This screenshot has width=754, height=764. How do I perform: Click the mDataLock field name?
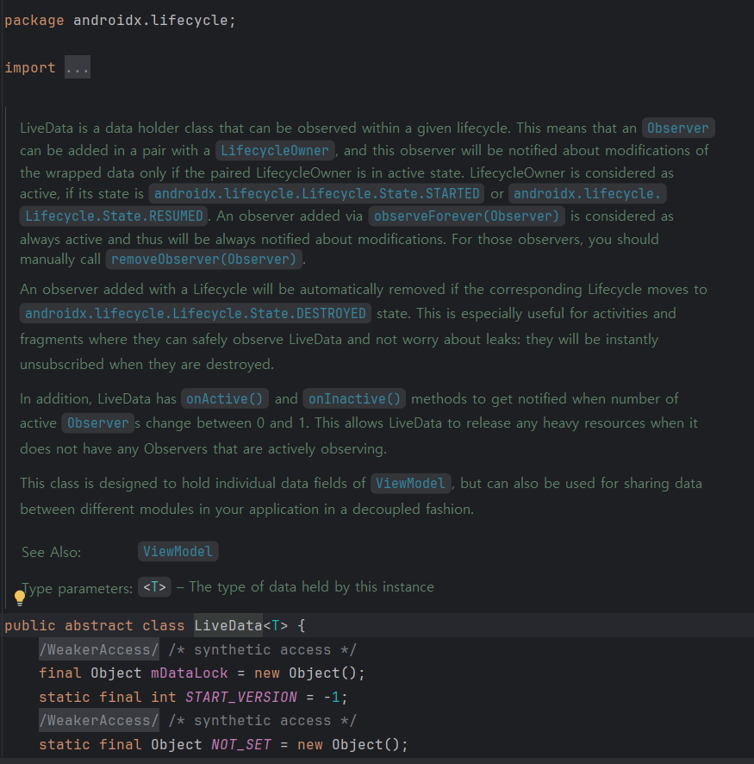click(190, 673)
